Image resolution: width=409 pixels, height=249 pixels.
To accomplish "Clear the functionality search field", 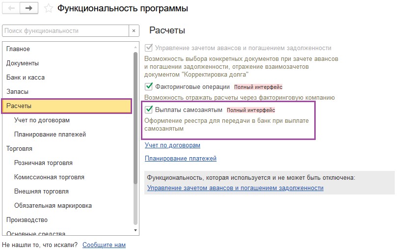I will (x=134, y=31).
